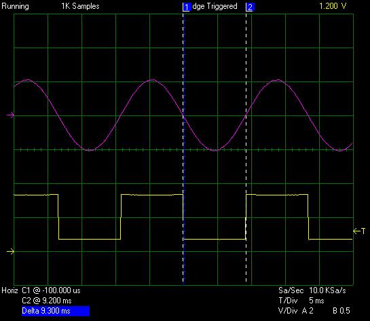This screenshot has width=370, height=321.
Task: Click the Sa/Sec 10.0 KSa/s readout
Action: click(312, 290)
